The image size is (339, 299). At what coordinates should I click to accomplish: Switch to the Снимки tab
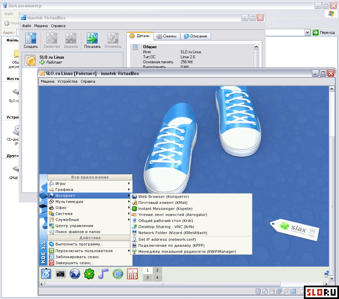pos(167,36)
